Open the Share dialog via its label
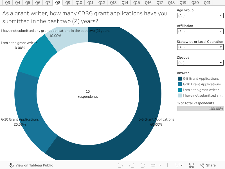 coord(211,165)
